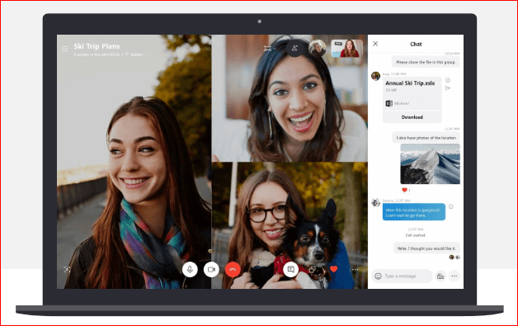Viewport: 518px width, 326px height.
Task: Select the blue 'location is gorgeous' message
Action: point(413,212)
